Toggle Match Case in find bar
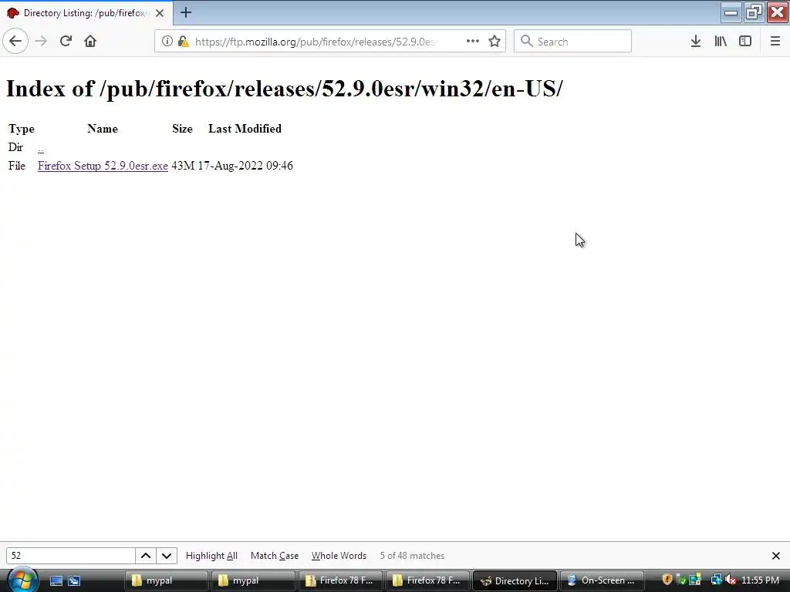The height and width of the screenshot is (592, 790). 275,556
